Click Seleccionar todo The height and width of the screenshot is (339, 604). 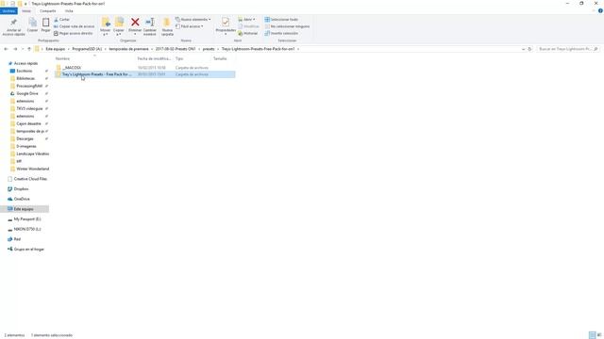click(281, 20)
